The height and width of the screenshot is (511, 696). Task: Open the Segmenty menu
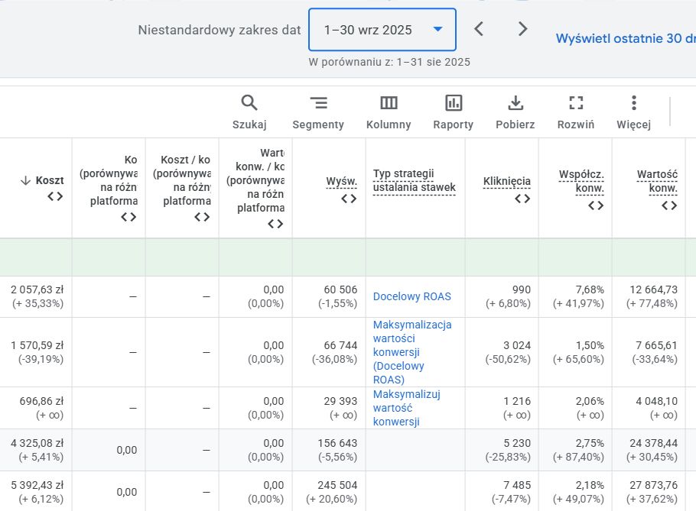pos(318,112)
